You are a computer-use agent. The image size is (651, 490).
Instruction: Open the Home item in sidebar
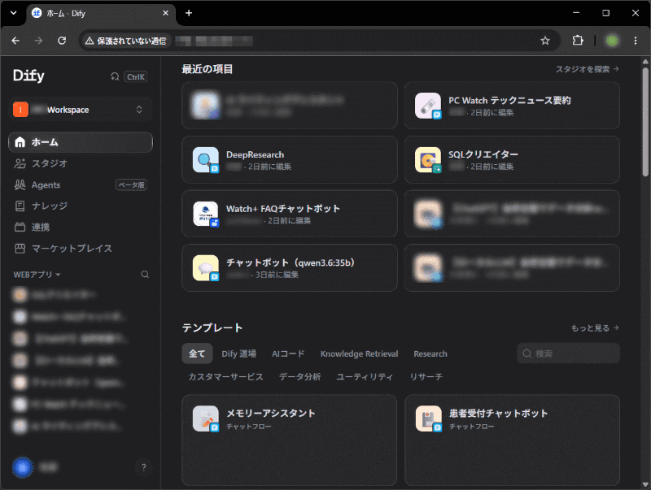tap(81, 142)
